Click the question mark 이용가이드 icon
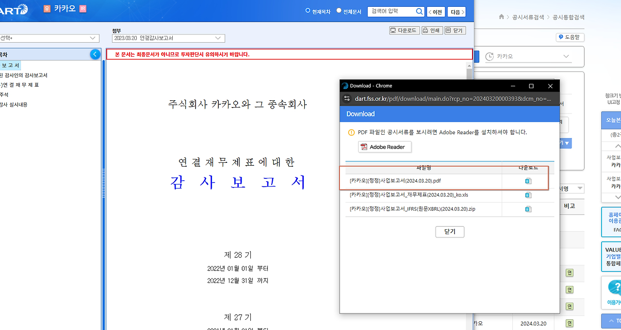 pyautogui.click(x=615, y=289)
